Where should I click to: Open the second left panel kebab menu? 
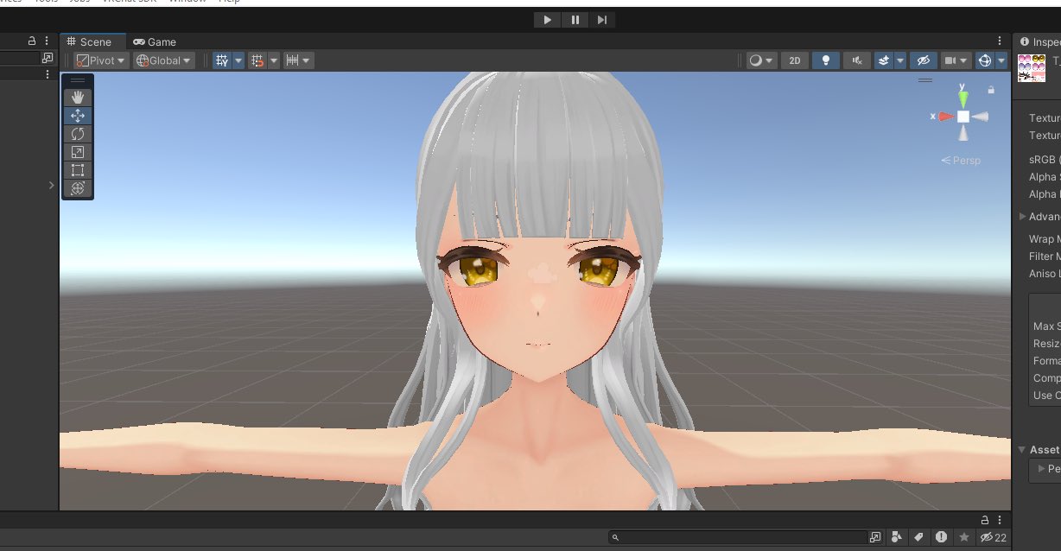coord(48,75)
